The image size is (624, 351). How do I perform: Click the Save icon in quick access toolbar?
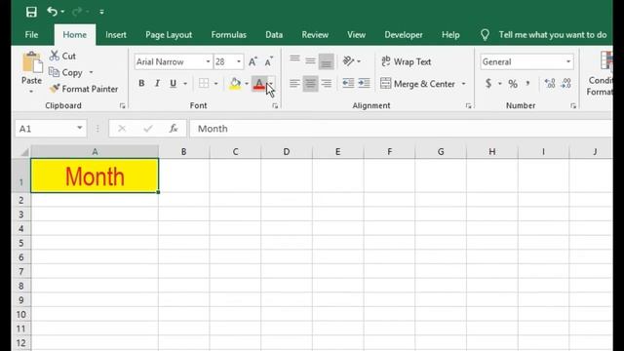coord(31,12)
